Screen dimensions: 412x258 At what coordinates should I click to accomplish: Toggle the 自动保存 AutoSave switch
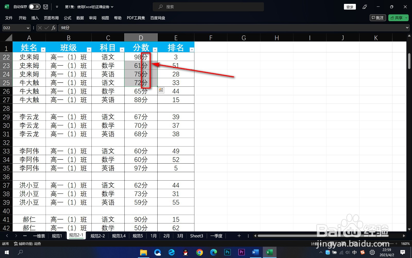tap(35, 7)
